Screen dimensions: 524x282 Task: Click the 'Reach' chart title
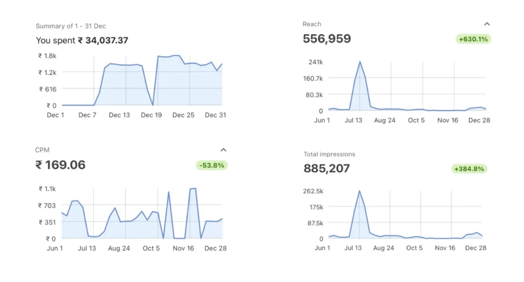(312, 24)
